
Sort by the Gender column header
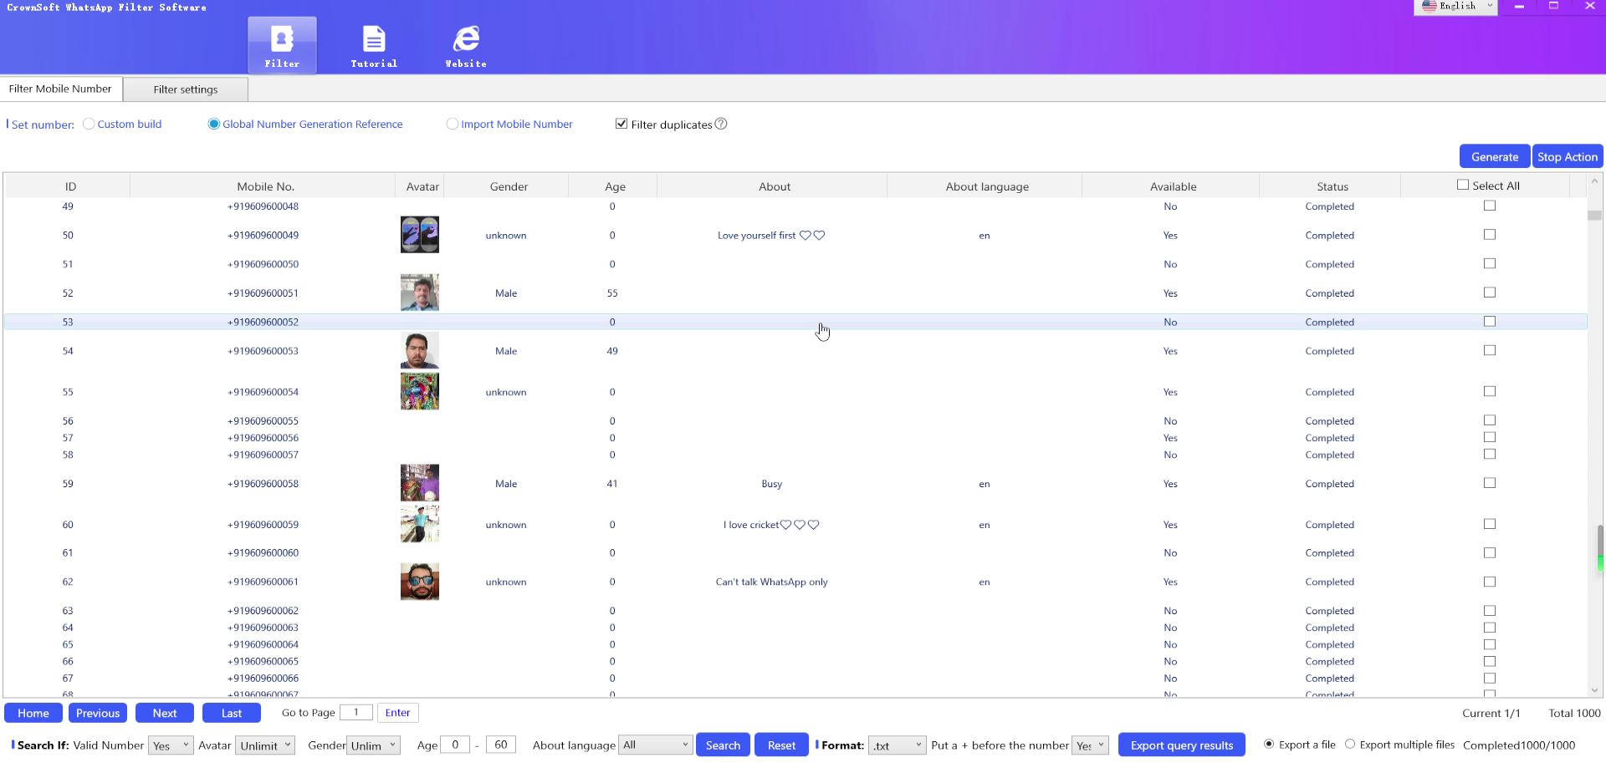(x=509, y=186)
